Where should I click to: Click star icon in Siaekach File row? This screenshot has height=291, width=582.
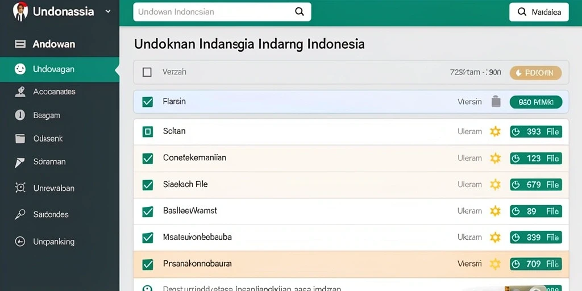click(495, 185)
